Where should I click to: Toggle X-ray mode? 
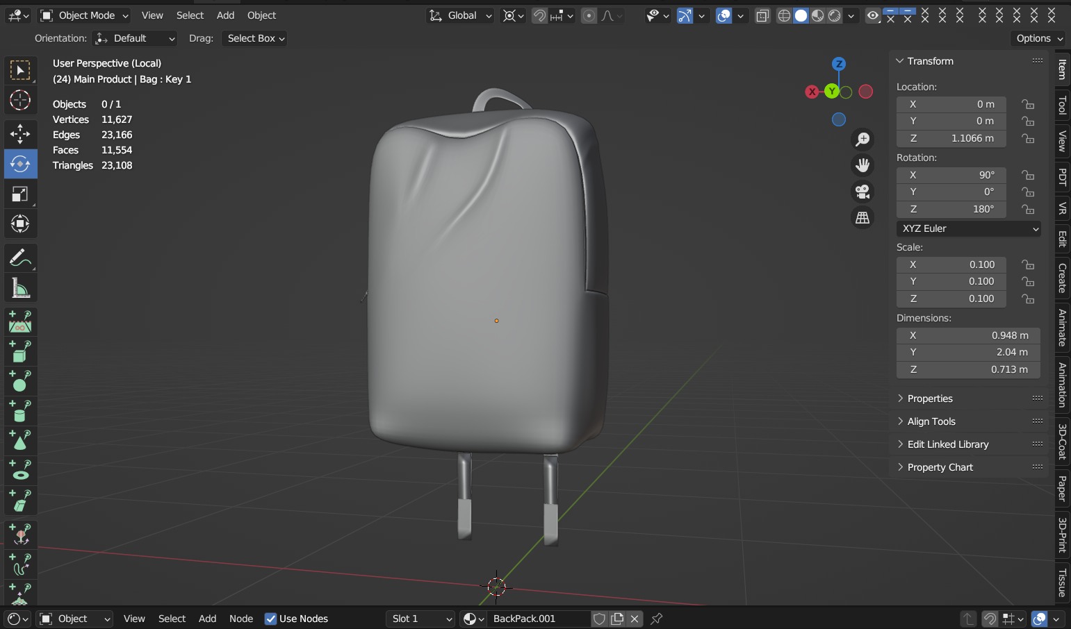pos(762,15)
